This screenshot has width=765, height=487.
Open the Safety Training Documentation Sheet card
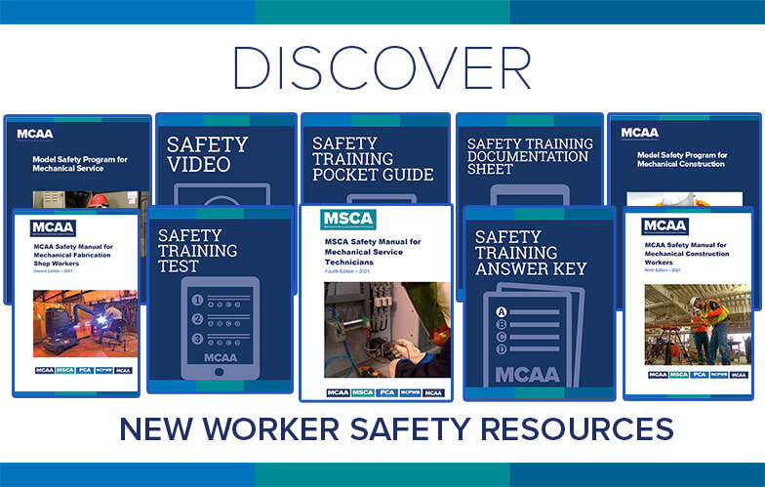tap(528, 155)
